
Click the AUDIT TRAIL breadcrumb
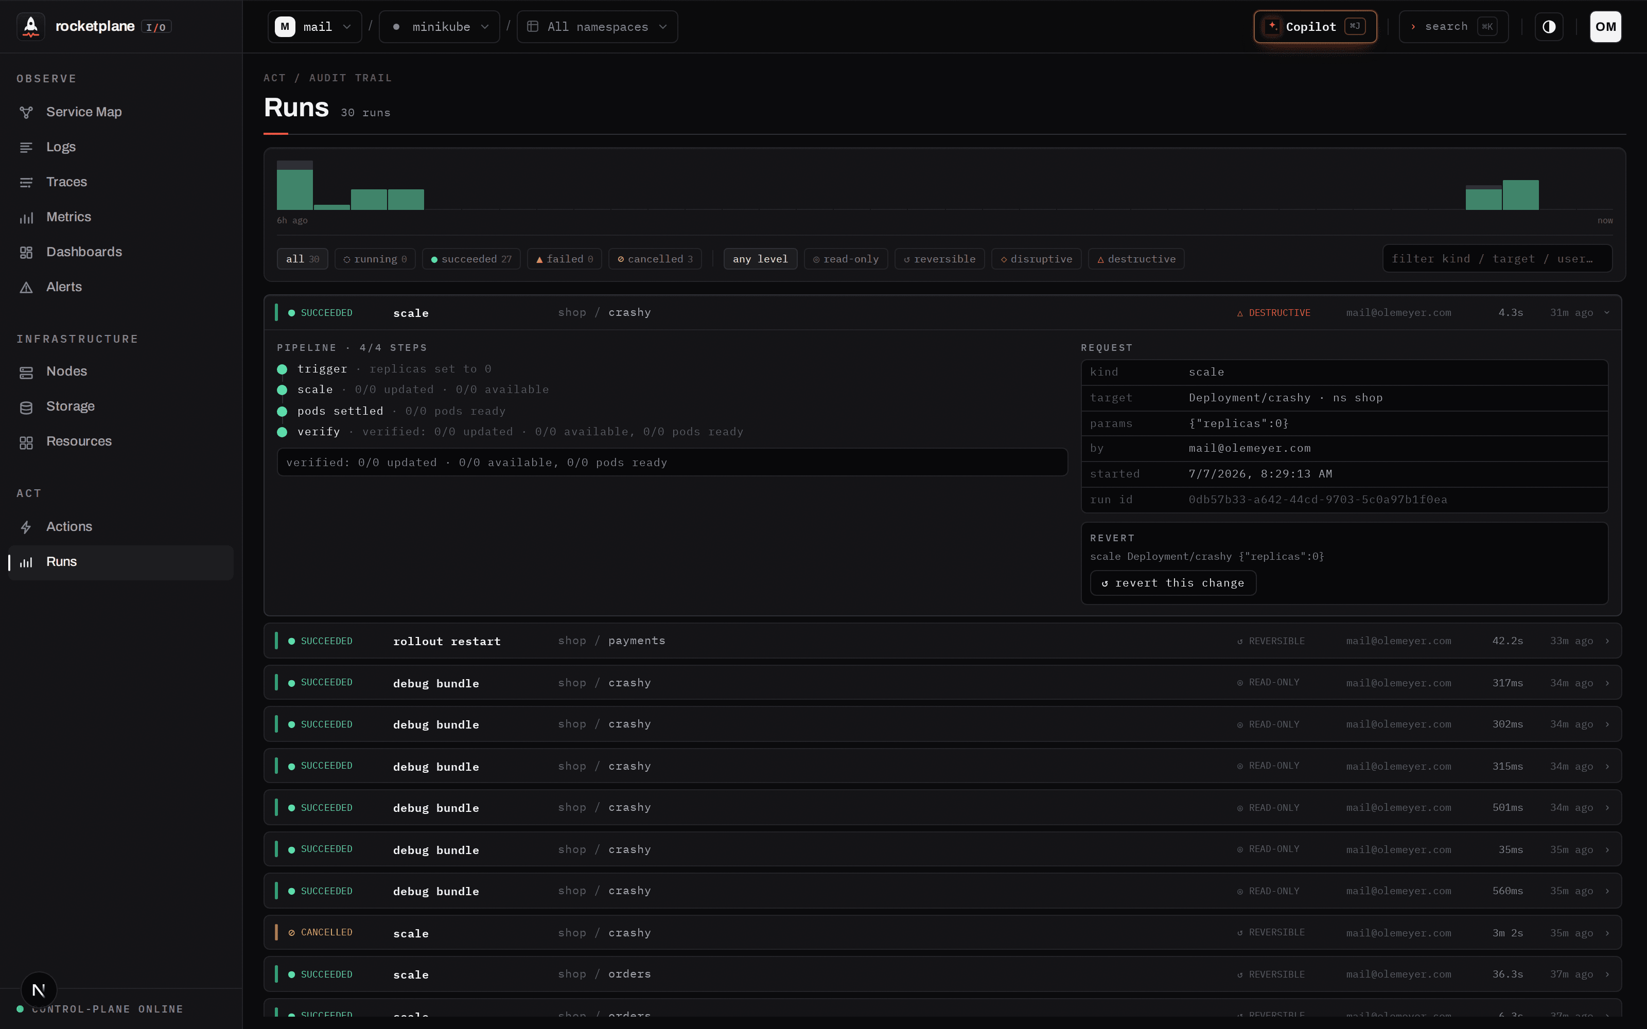click(351, 78)
